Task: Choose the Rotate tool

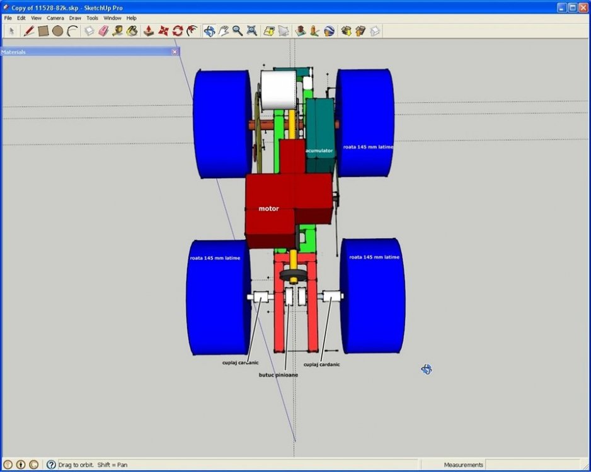Action: coord(178,31)
